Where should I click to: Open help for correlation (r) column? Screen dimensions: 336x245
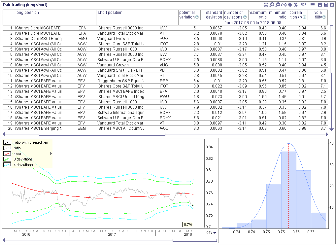tap(304, 17)
